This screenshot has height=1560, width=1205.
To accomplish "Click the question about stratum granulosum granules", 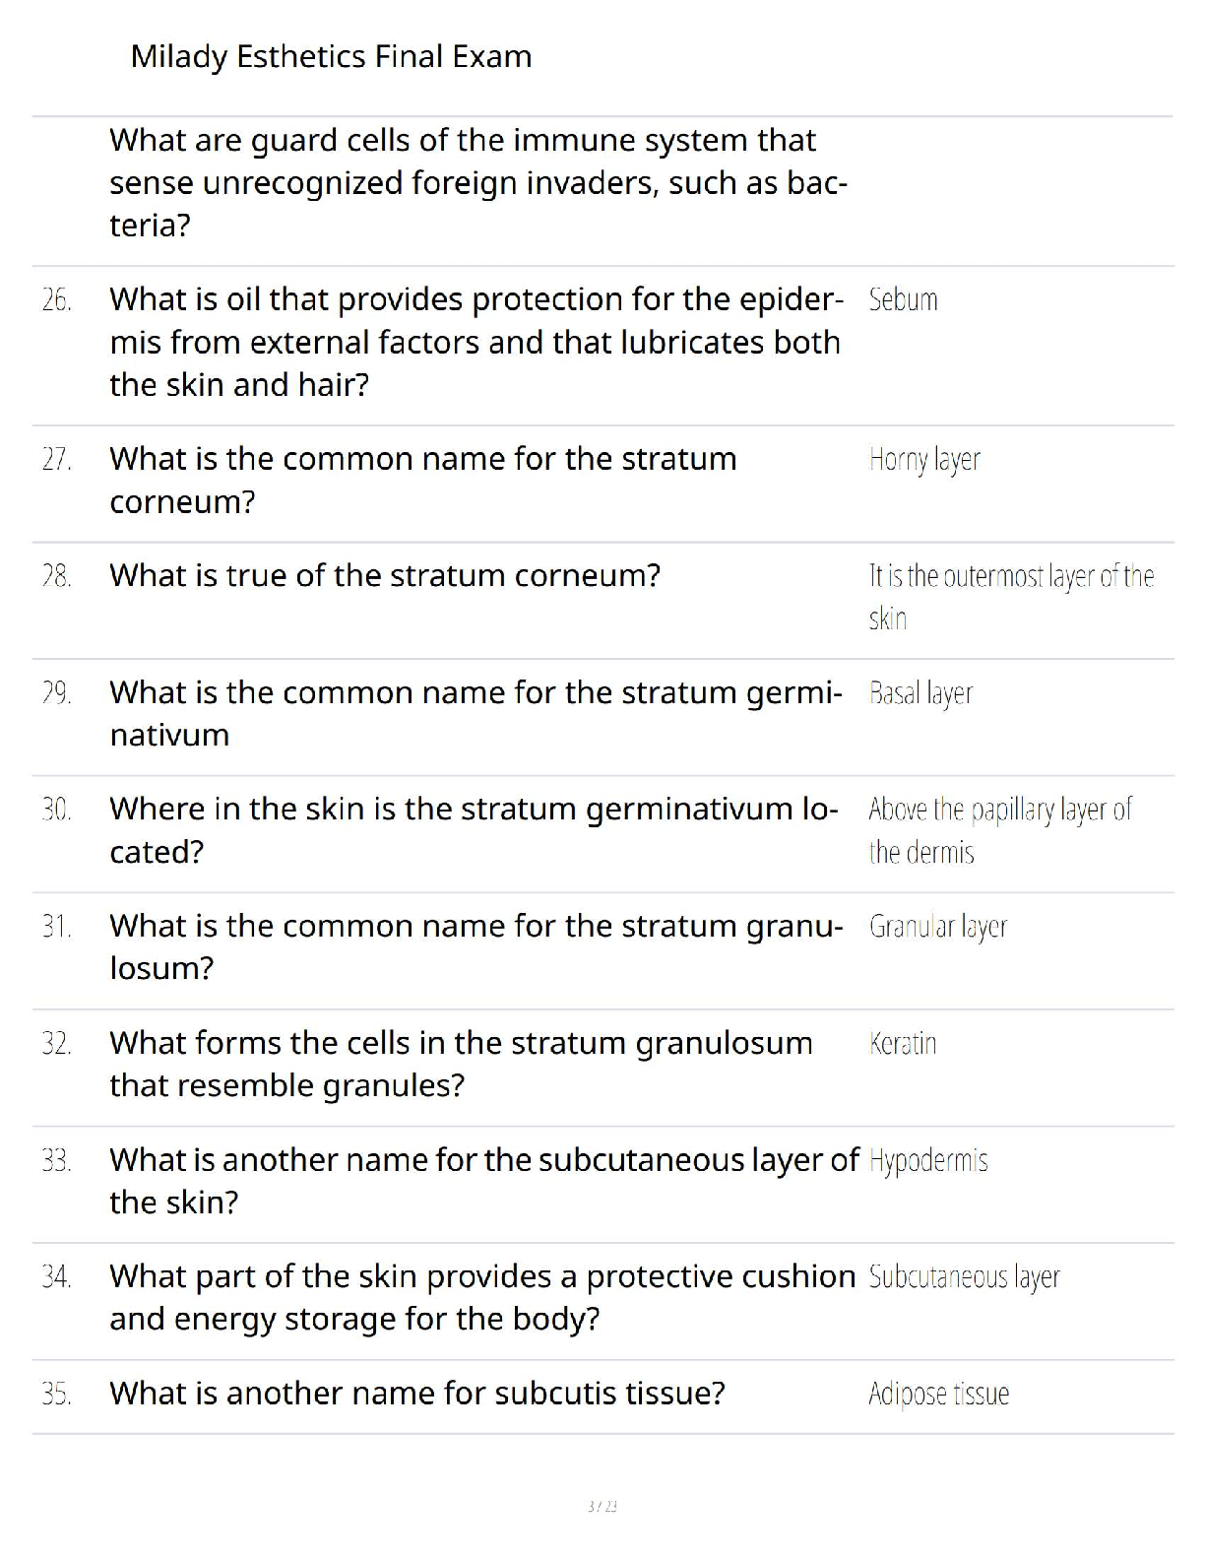I will click(461, 1064).
